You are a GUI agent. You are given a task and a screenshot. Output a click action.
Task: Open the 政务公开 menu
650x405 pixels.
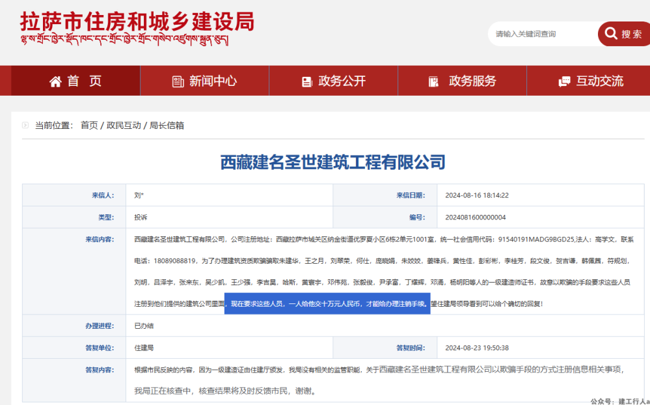333,81
